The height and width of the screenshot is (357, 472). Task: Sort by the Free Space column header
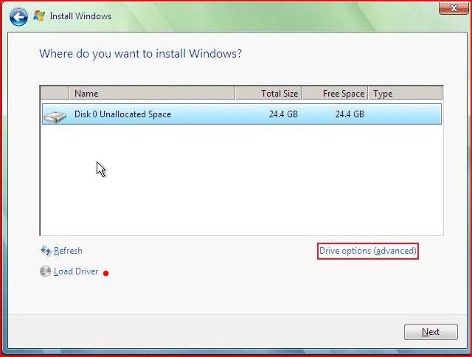(x=335, y=94)
